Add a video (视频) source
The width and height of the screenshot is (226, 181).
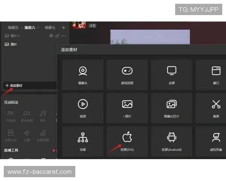point(82,107)
